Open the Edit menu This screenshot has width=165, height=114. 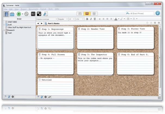[11, 9]
